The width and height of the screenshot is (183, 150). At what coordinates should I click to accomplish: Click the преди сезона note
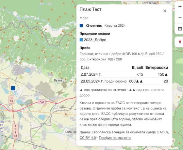tap(116, 81)
